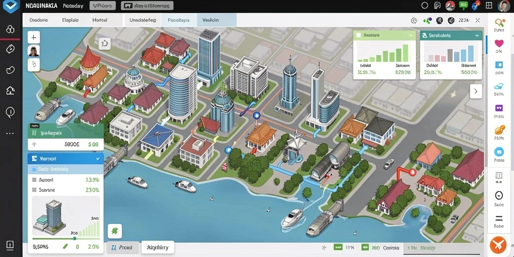Check the box on green chart panel header
514x257 pixels.
pyautogui.click(x=358, y=35)
